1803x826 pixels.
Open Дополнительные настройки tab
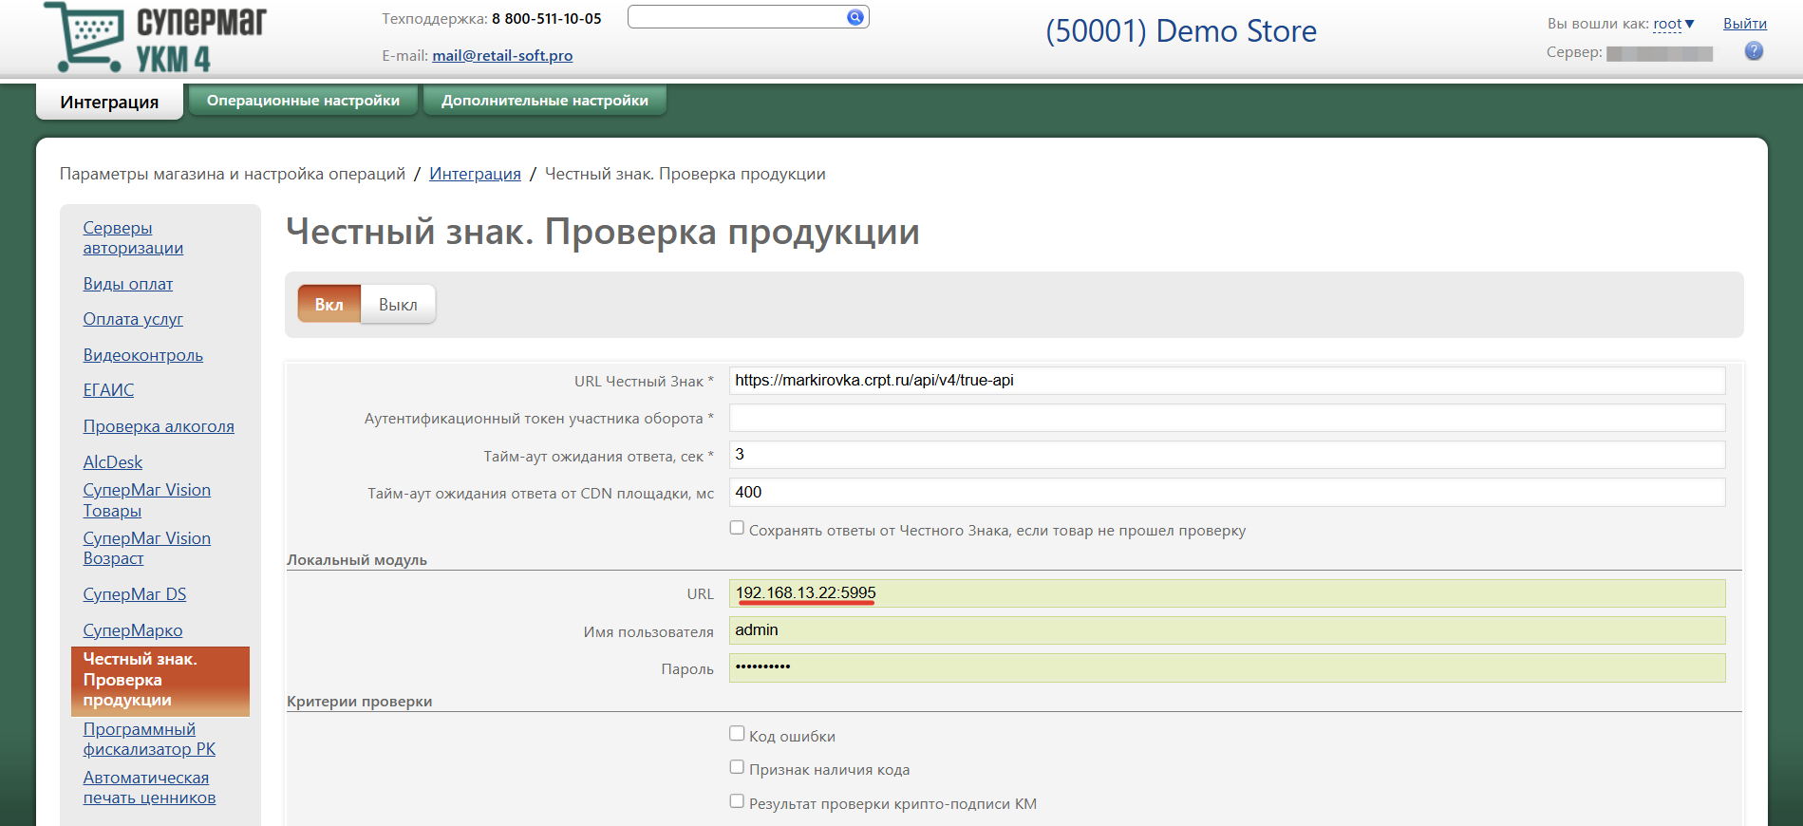coord(545,100)
